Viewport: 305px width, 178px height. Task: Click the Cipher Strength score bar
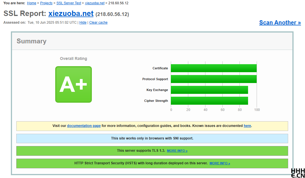point(209,101)
